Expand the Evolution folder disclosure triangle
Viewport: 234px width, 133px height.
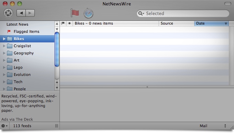pyautogui.click(x=4, y=75)
